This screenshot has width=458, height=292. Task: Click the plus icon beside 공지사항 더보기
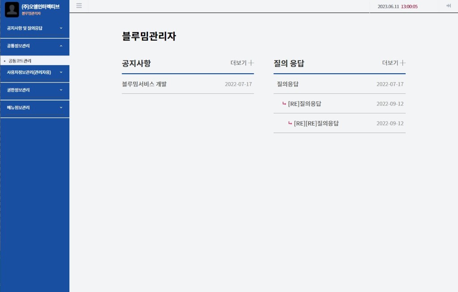[251, 63]
